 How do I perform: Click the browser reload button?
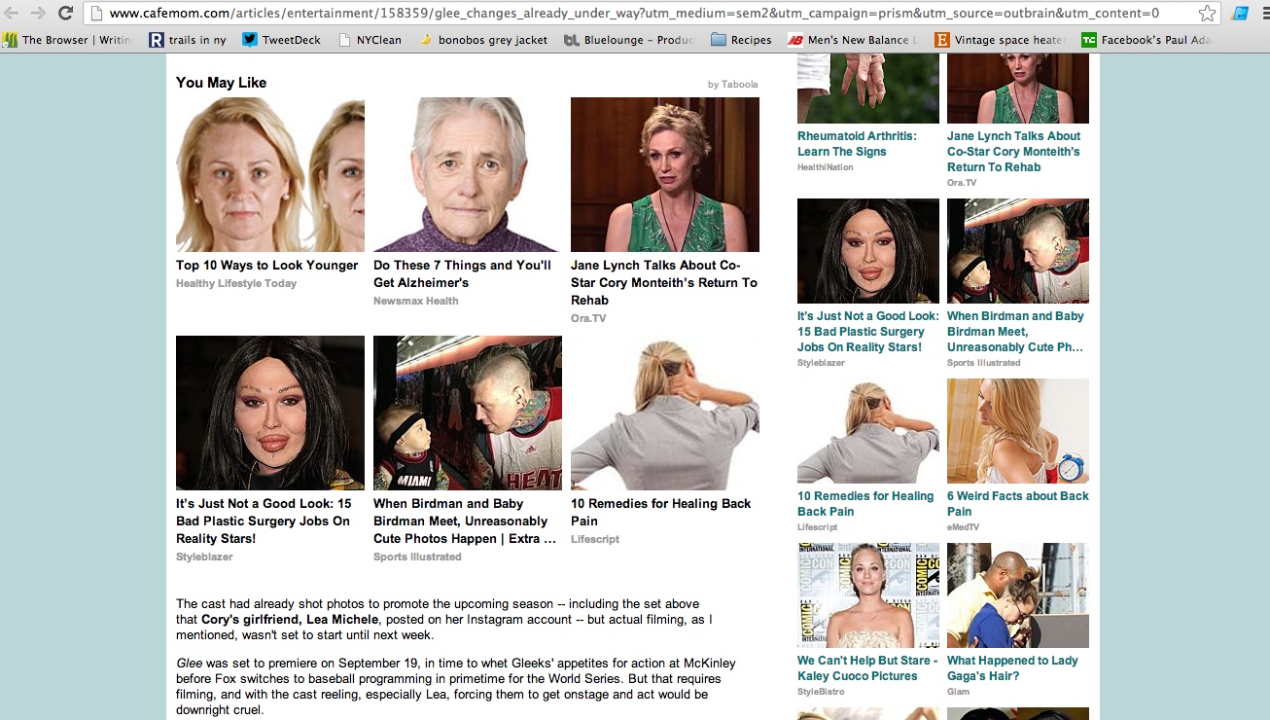click(65, 13)
